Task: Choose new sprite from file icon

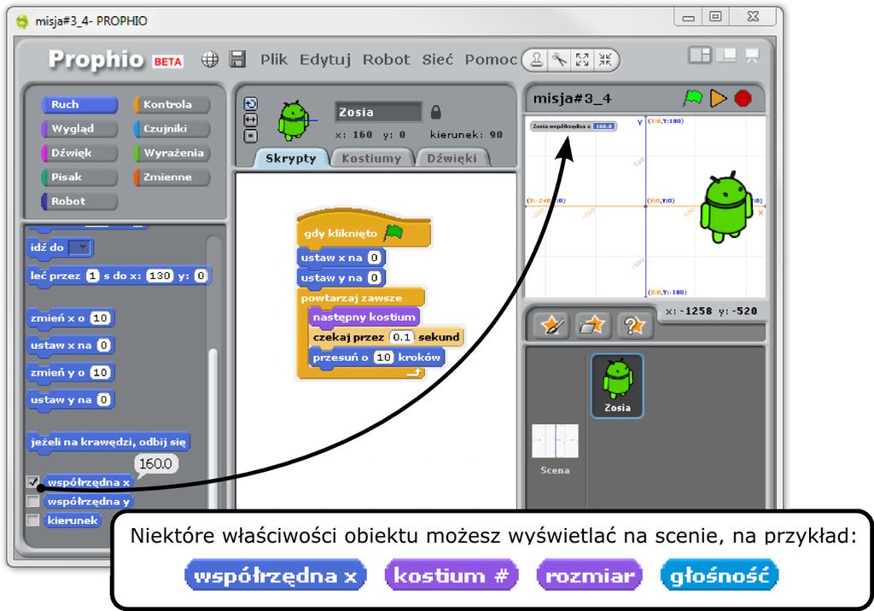Action: tap(592, 325)
